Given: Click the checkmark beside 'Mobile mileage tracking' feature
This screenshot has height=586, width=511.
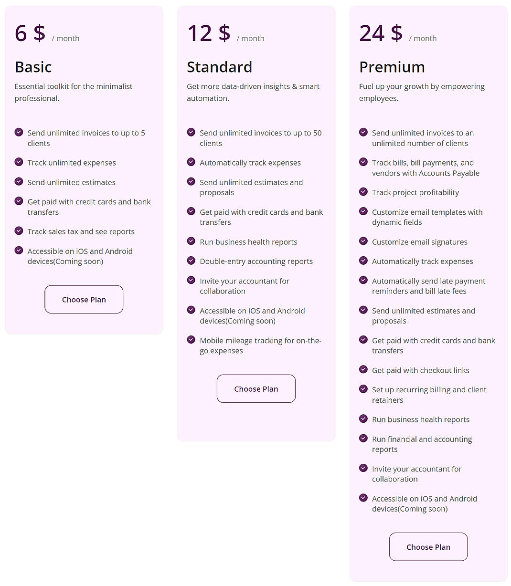Looking at the screenshot, I should (191, 340).
